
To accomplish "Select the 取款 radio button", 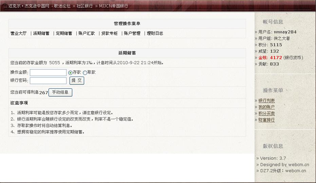I will point(85,73).
